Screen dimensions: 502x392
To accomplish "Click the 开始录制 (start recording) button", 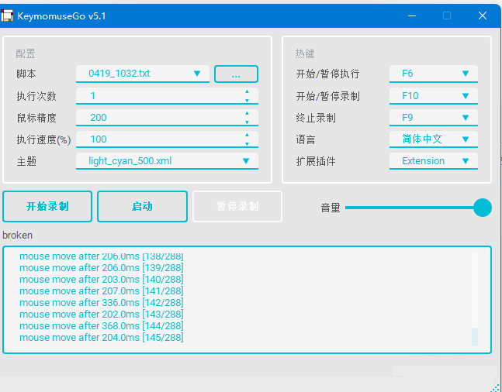I will coord(47,207).
